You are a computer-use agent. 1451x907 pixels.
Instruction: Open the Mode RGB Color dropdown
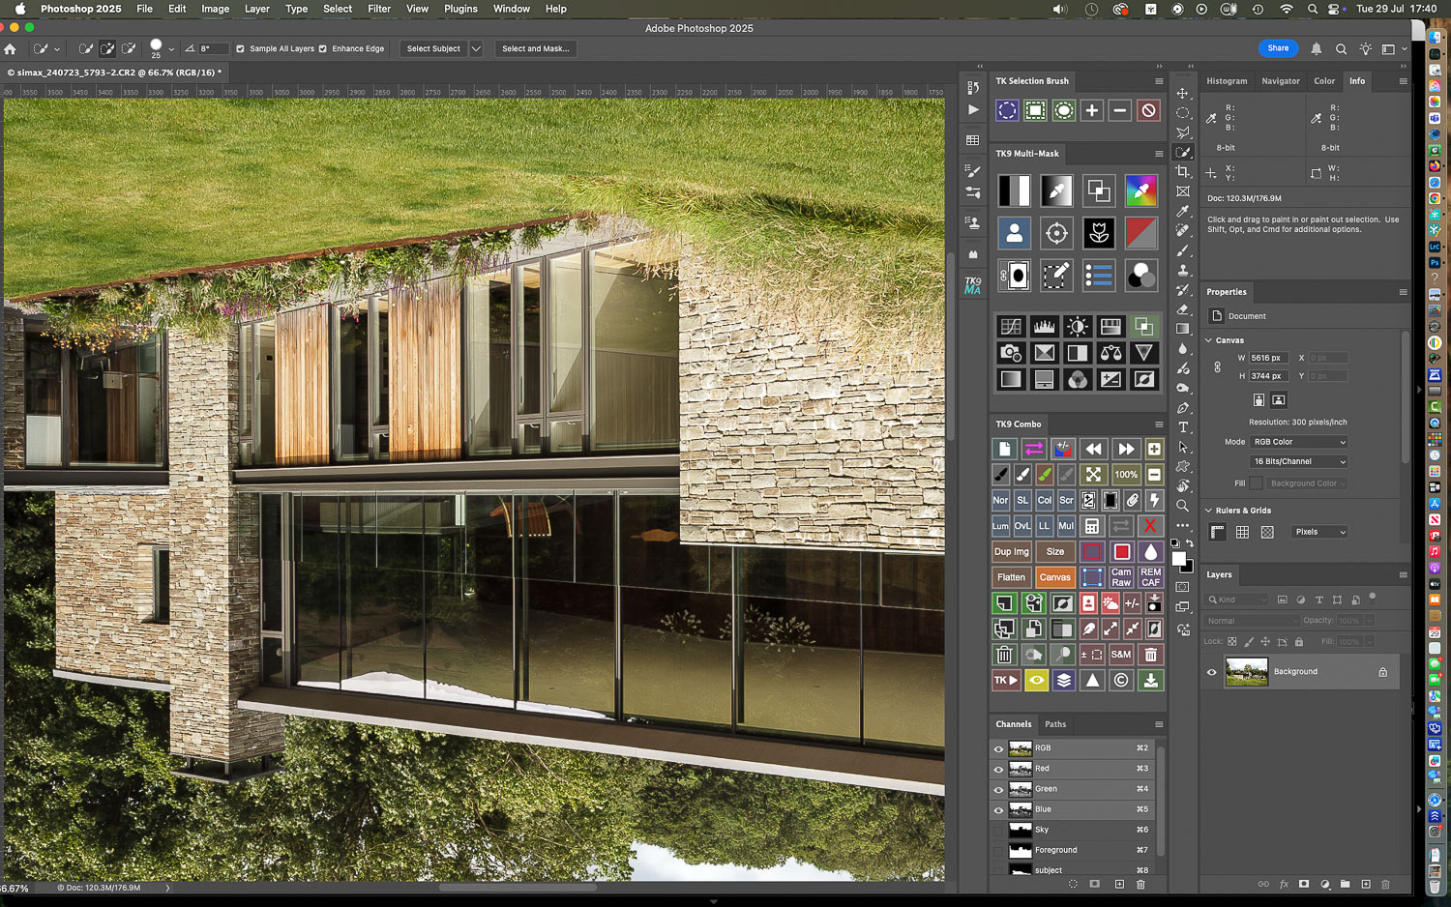click(x=1299, y=442)
